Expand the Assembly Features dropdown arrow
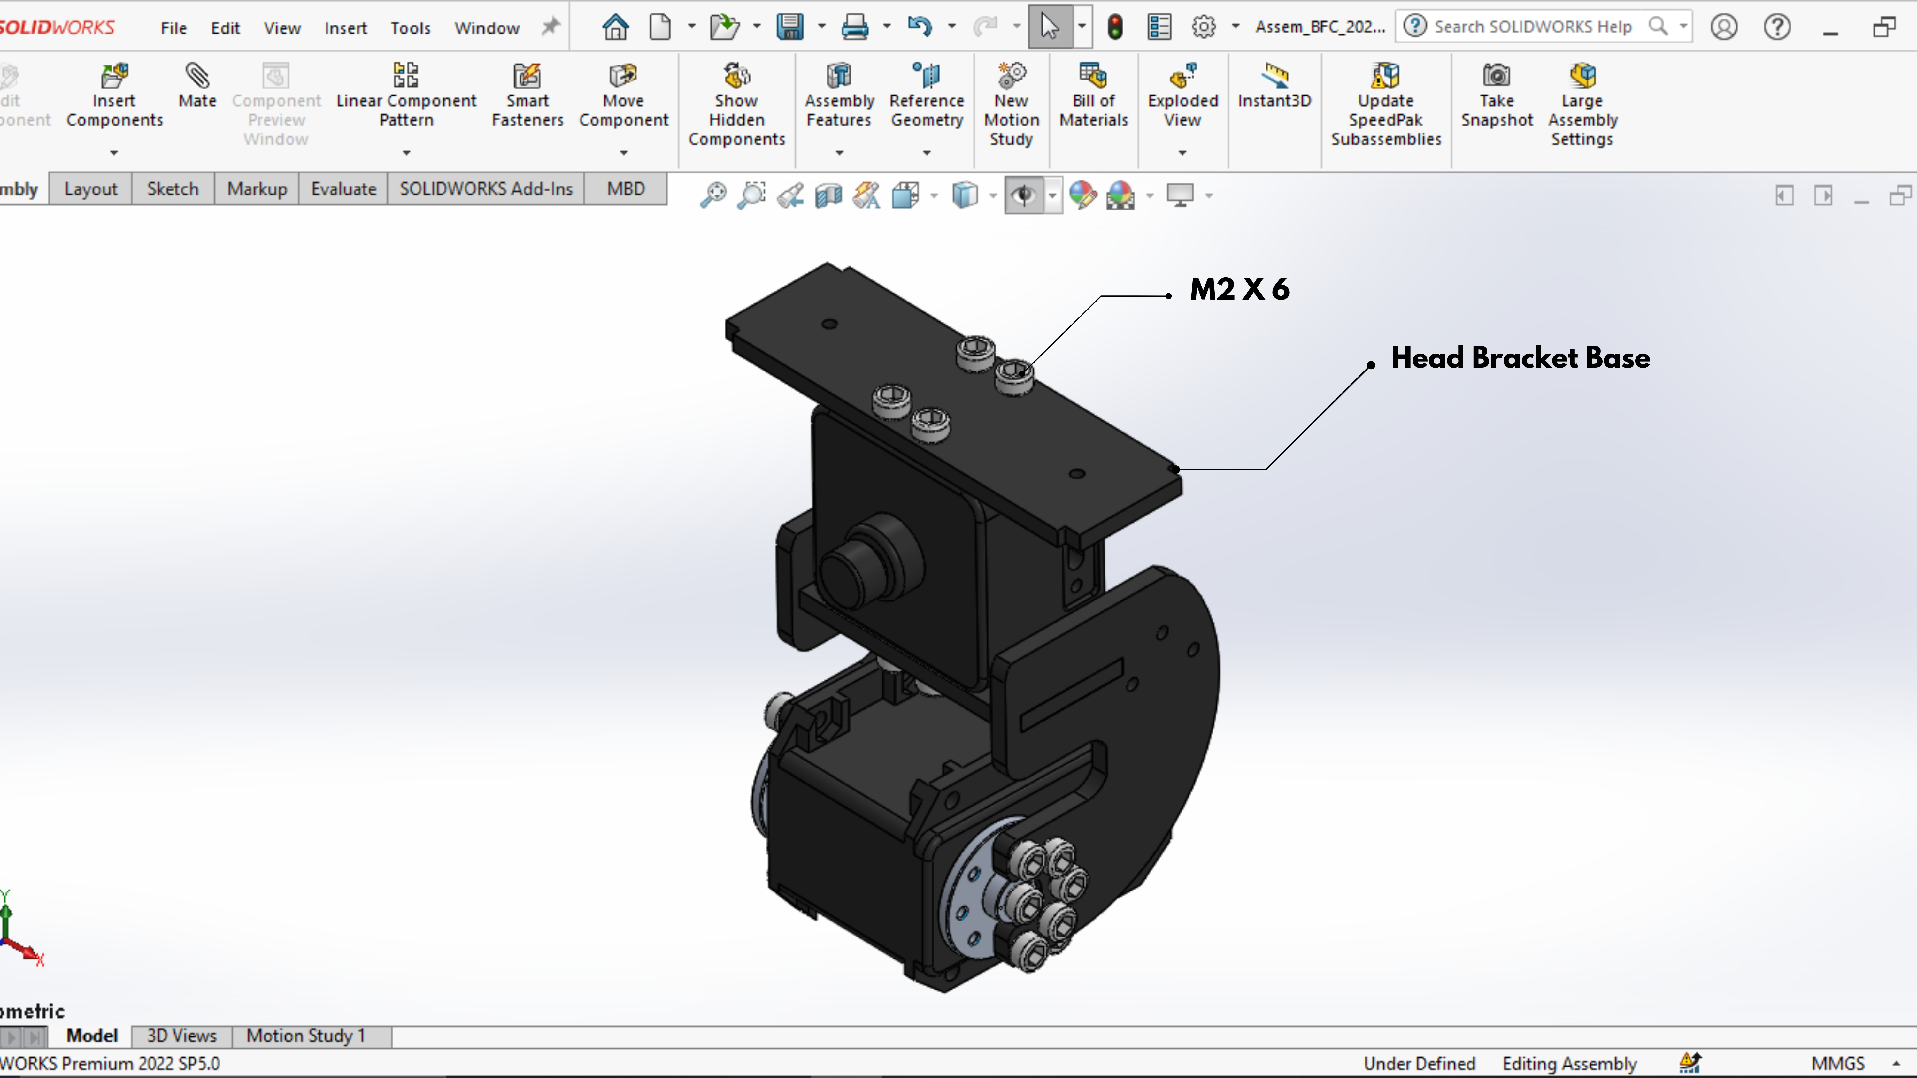The image size is (1917, 1078). (x=839, y=152)
